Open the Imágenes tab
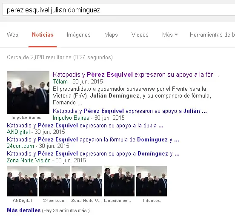Screen dimensions: 235x216 [78, 35]
